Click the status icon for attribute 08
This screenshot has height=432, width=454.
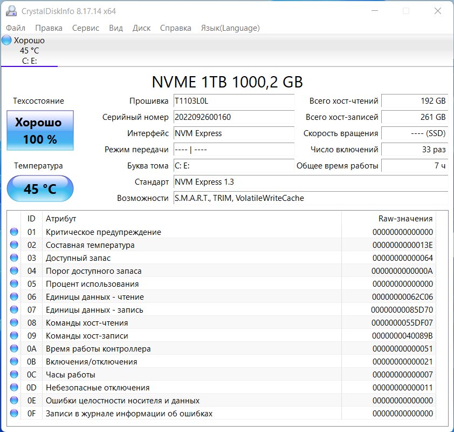pyautogui.click(x=14, y=322)
